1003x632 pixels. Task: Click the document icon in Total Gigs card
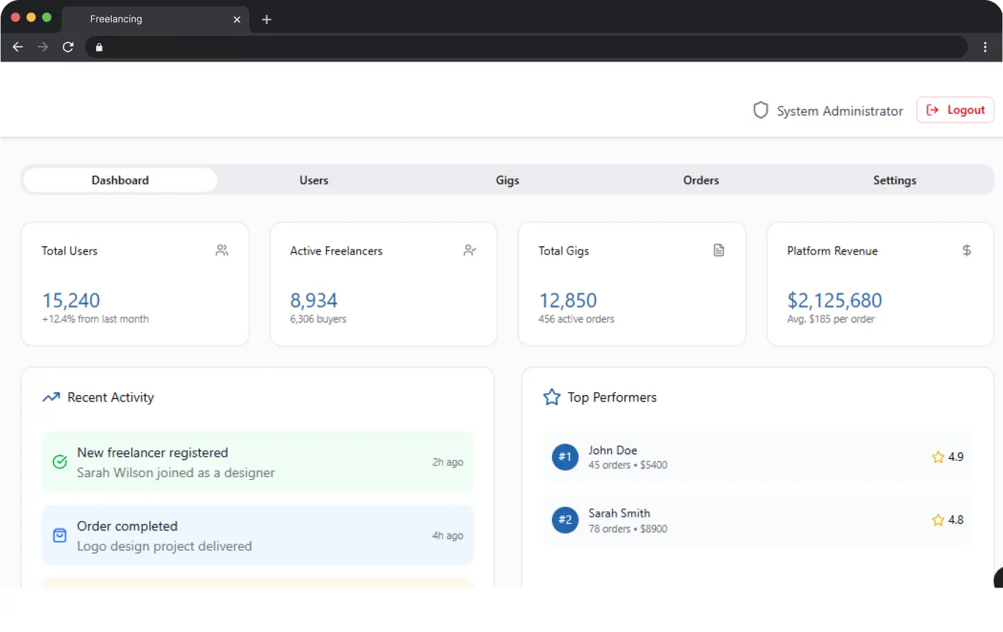(719, 250)
